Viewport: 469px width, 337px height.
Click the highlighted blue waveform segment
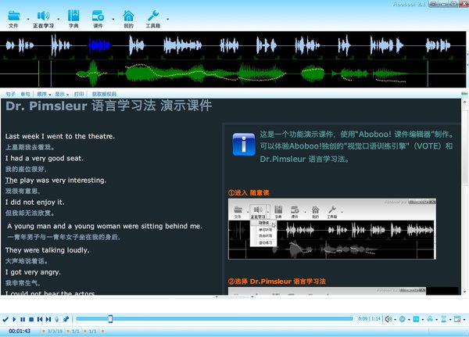tap(99, 45)
